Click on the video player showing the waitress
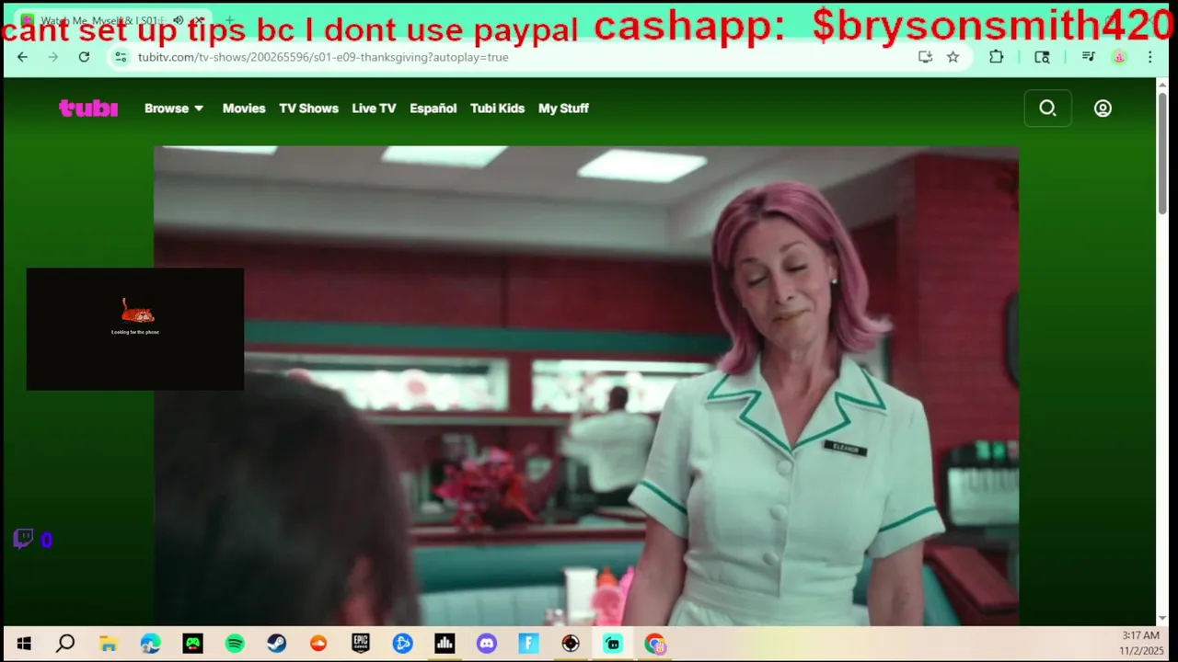This screenshot has height=662, width=1178. point(585,385)
